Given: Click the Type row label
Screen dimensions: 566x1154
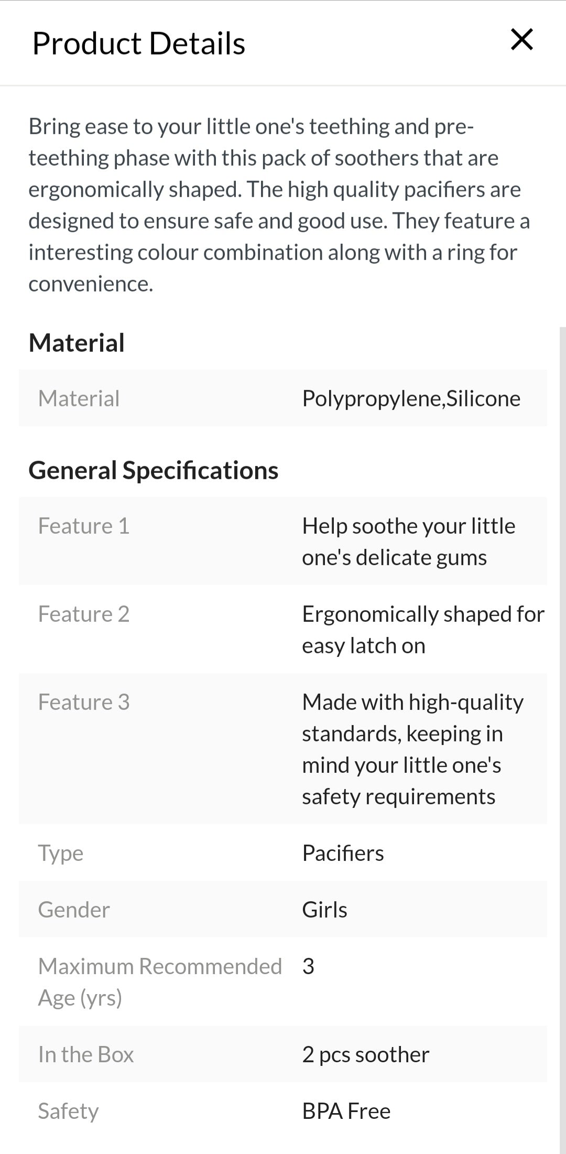Looking at the screenshot, I should tap(61, 853).
